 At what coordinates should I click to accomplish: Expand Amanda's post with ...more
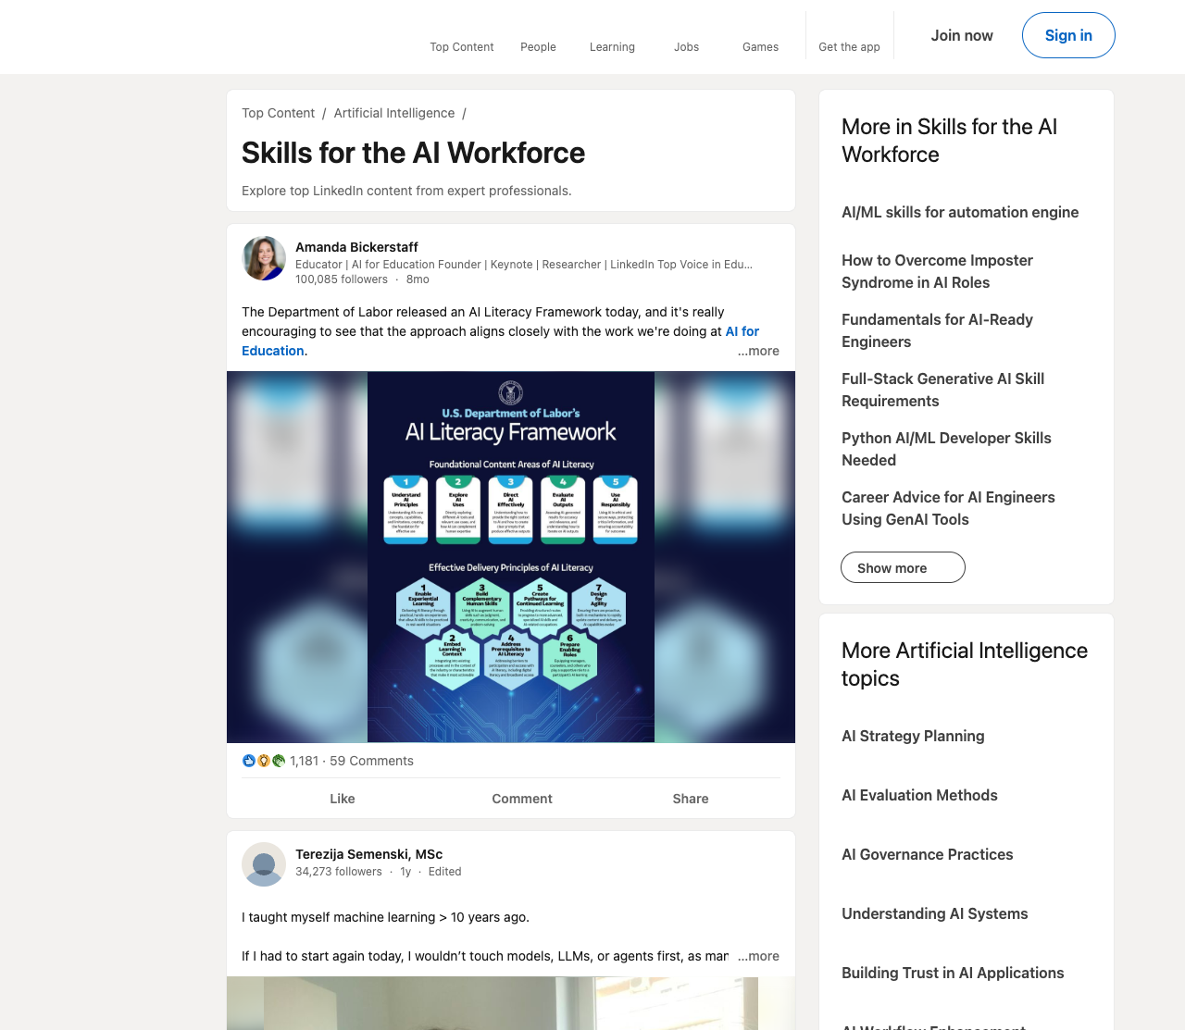coord(758,351)
